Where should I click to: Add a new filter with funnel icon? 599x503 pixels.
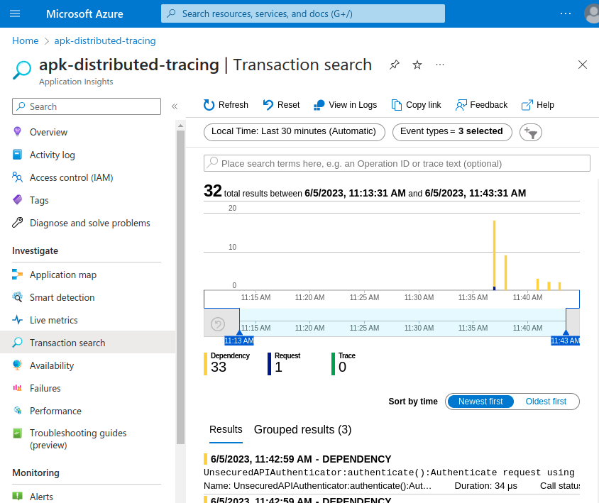point(531,132)
